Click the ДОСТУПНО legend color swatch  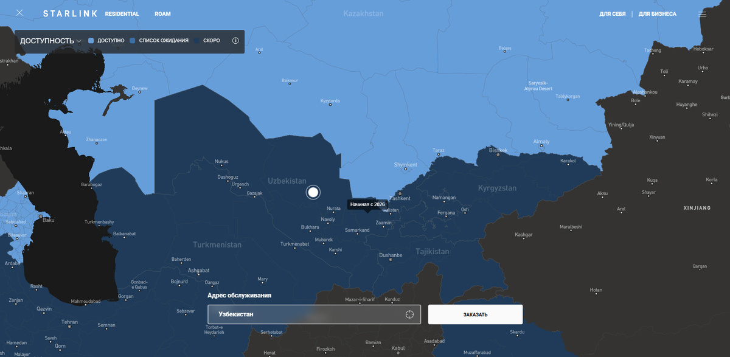coord(91,41)
